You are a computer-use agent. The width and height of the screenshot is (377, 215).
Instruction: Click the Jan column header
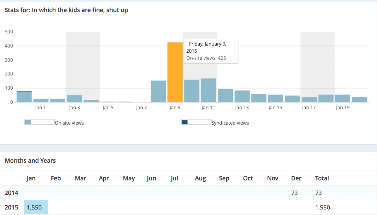31,178
